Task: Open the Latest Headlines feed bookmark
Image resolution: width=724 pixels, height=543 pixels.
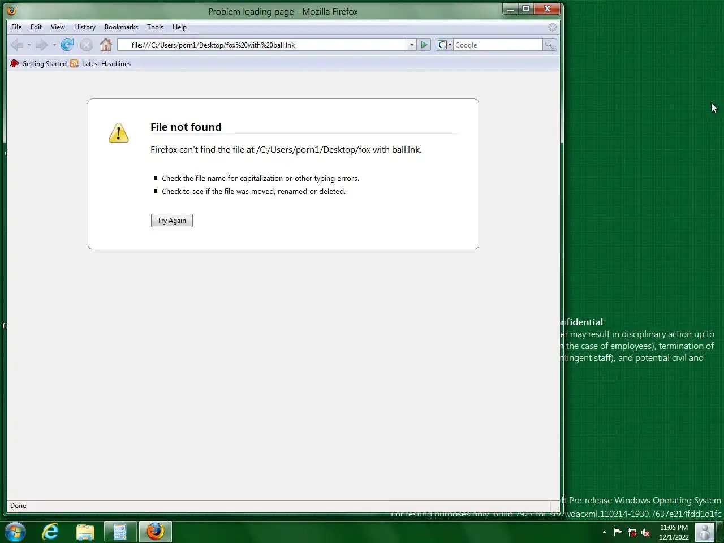Action: 100,64
